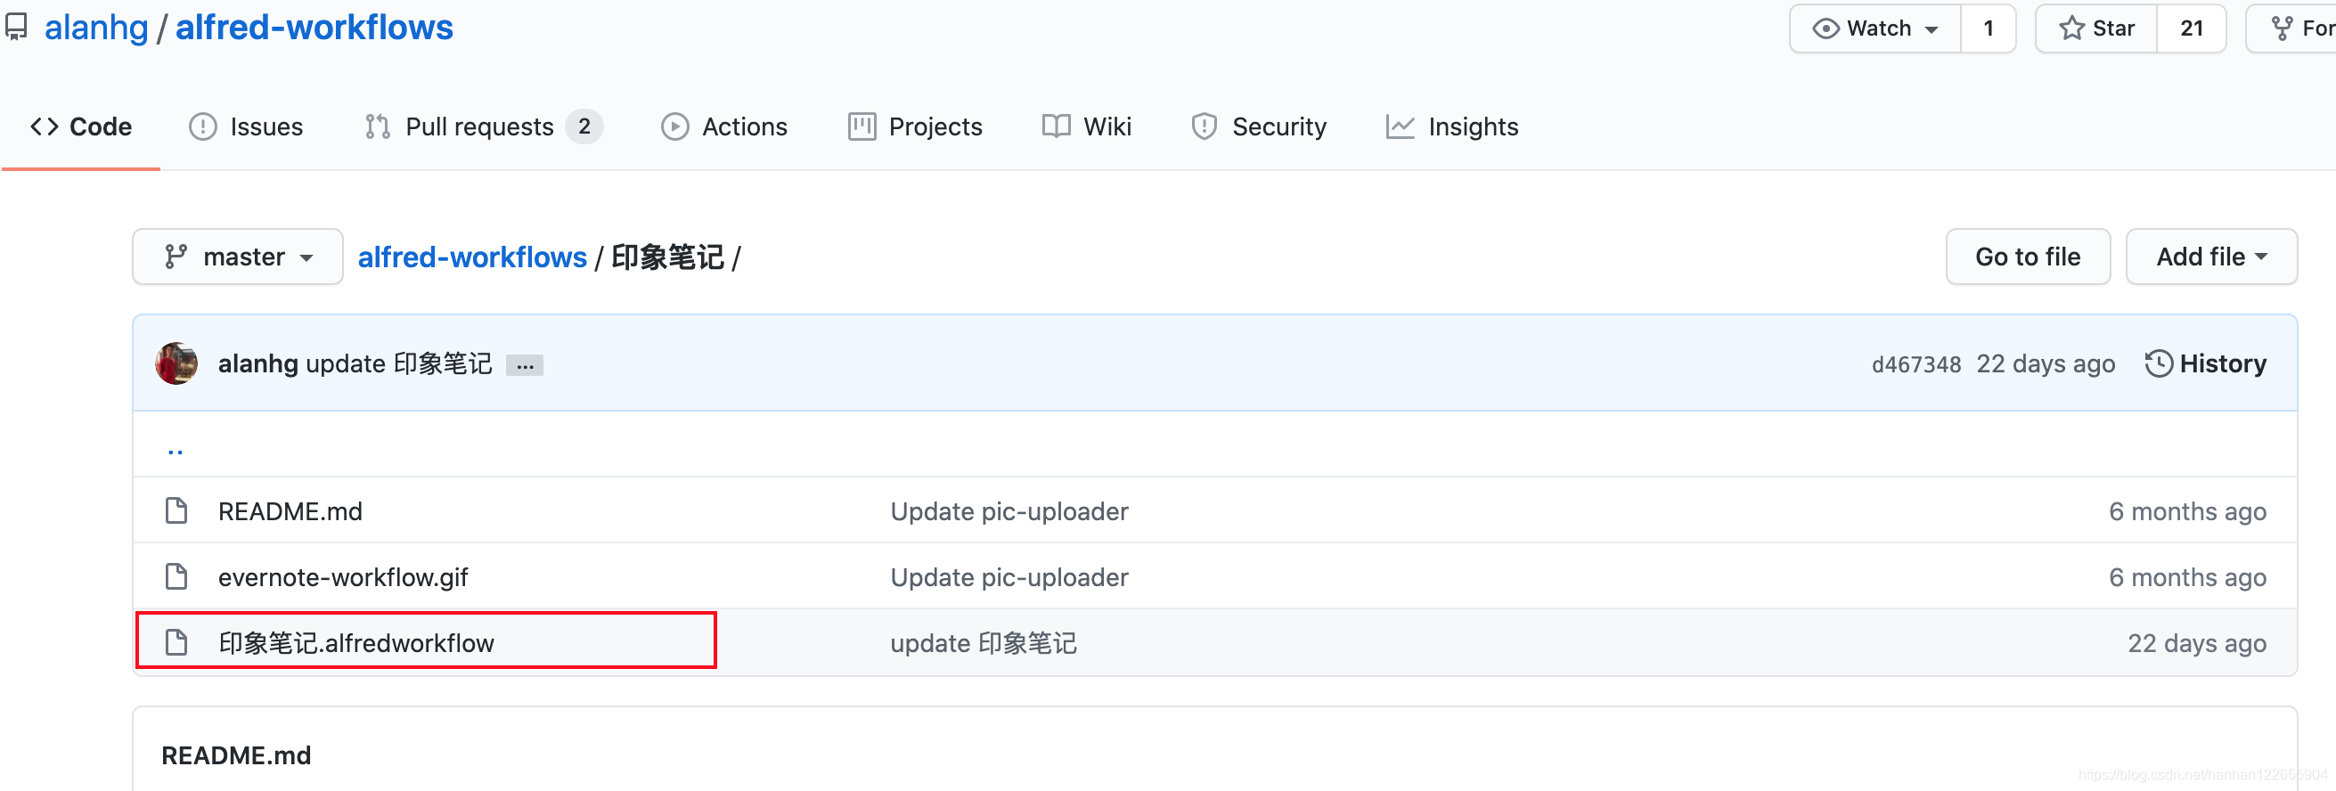This screenshot has width=2336, height=791.
Task: Open the Security tab
Action: (x=1259, y=127)
